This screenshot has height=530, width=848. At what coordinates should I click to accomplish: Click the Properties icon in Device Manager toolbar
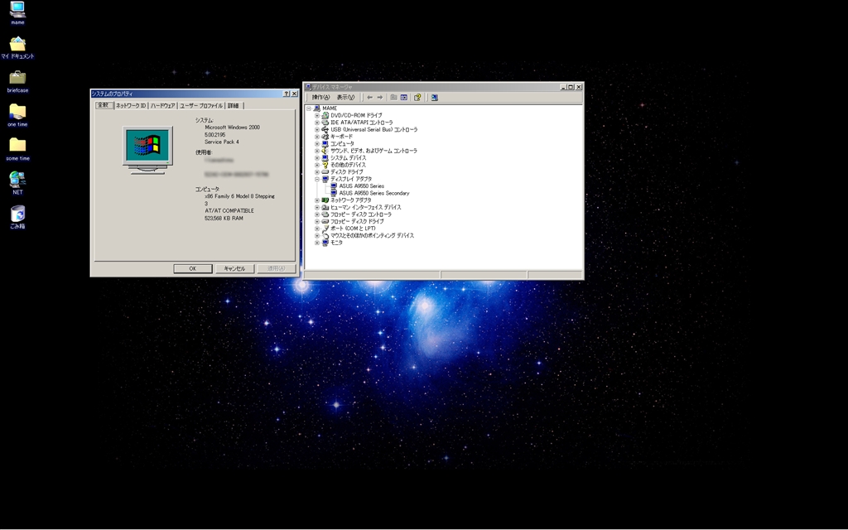[404, 98]
